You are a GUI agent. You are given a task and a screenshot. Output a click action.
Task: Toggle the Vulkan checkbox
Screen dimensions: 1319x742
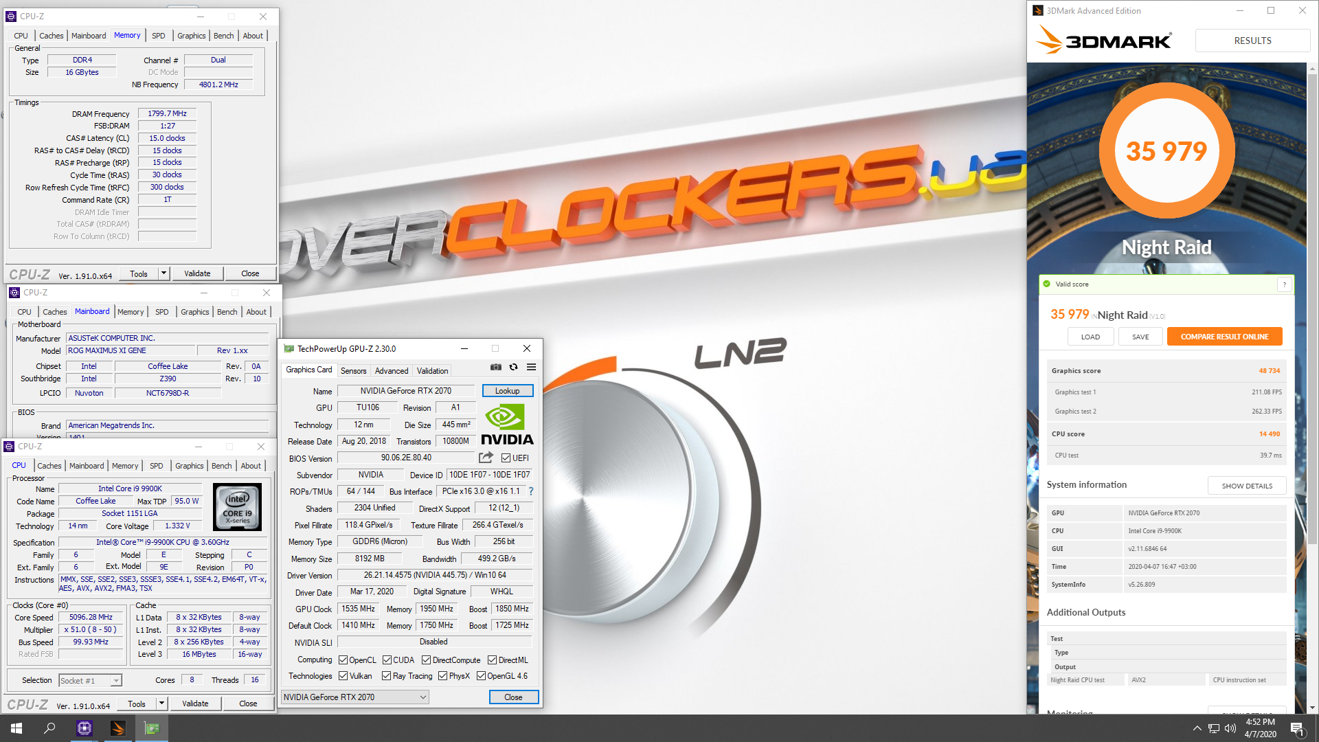(x=343, y=676)
